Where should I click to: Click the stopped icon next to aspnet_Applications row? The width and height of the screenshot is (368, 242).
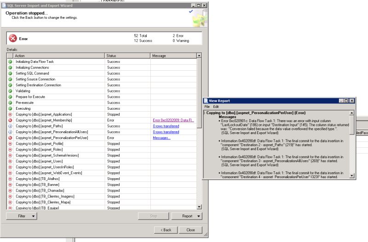[10, 114]
